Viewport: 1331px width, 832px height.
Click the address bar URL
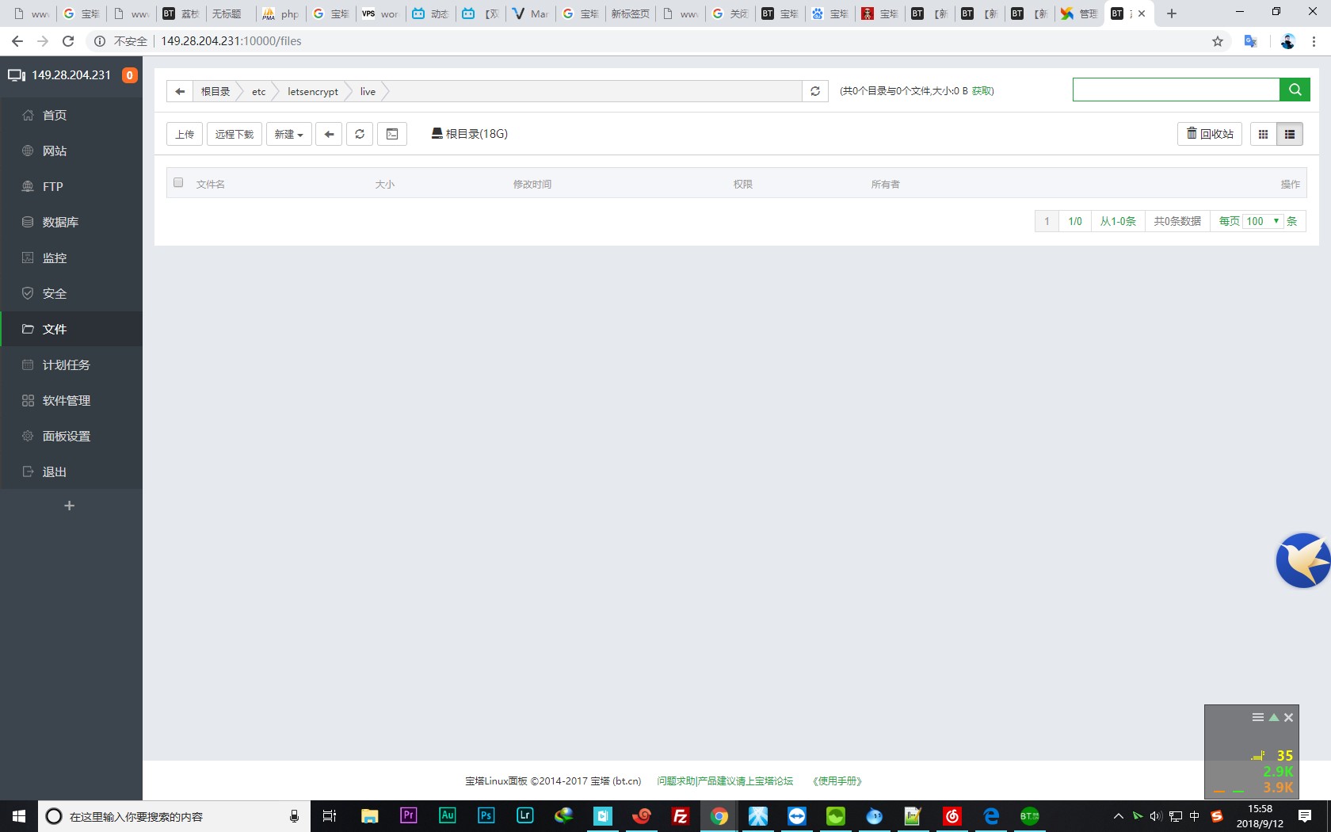pos(231,41)
